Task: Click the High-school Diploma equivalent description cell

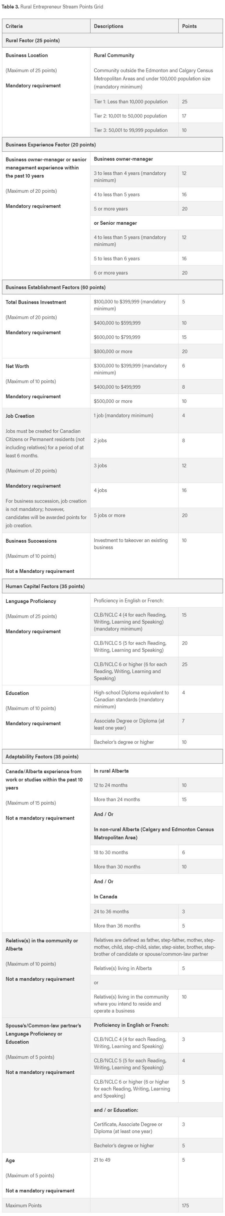Action: (131, 699)
